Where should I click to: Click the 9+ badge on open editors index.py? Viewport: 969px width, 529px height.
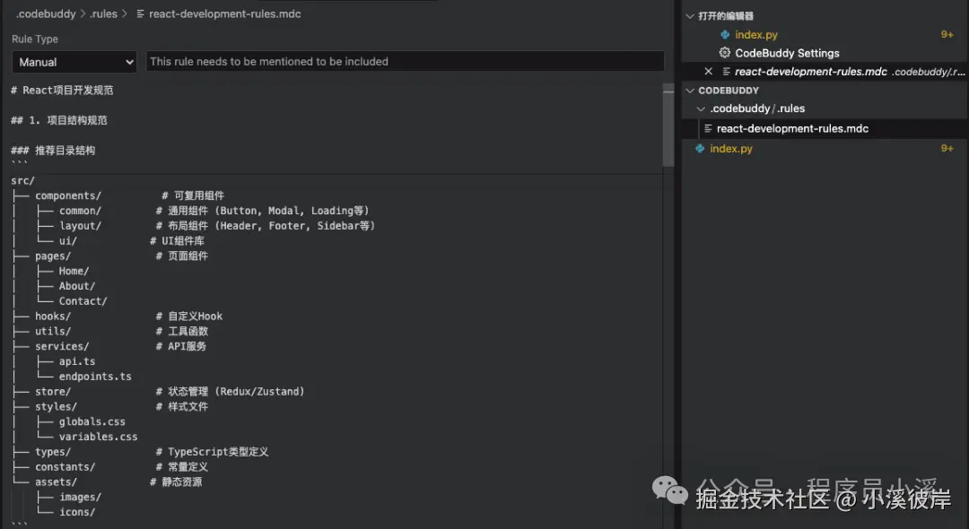947,35
